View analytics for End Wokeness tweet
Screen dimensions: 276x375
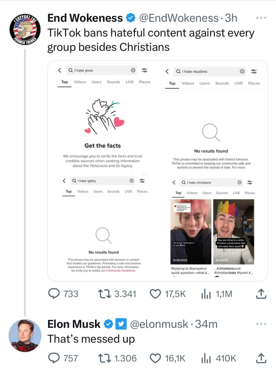point(206,294)
